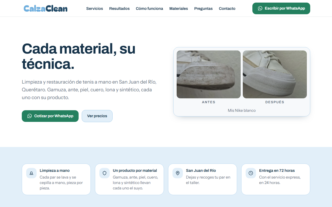
Task: Click the Limpieza a mano icon
Action: tap(31, 173)
